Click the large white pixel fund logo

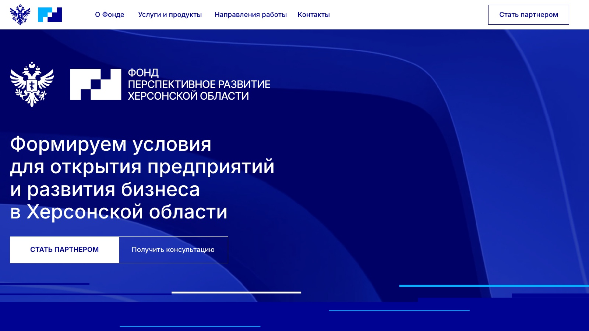96,84
